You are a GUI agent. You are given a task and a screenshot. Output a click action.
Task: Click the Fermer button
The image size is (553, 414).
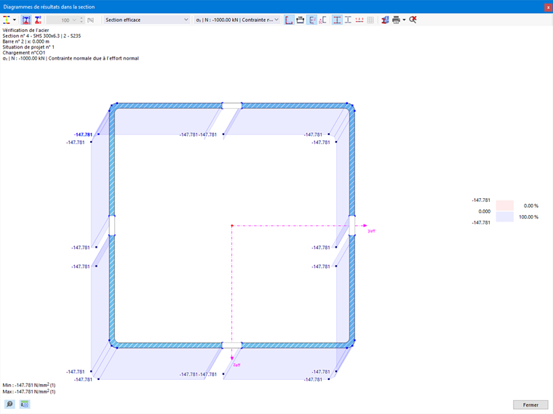pyautogui.click(x=530, y=405)
